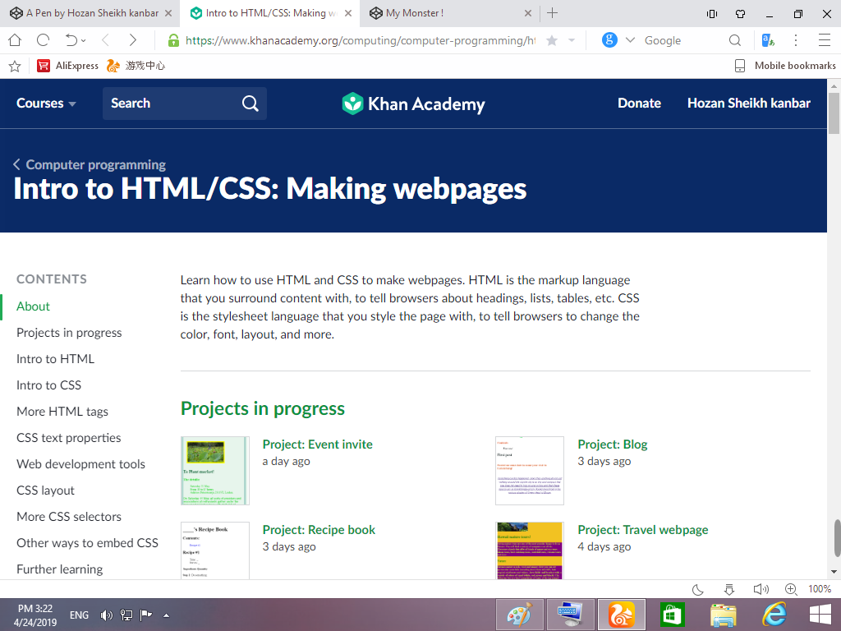The image size is (841, 631).
Task: Go to the browser home page icon
Action: click(15, 40)
